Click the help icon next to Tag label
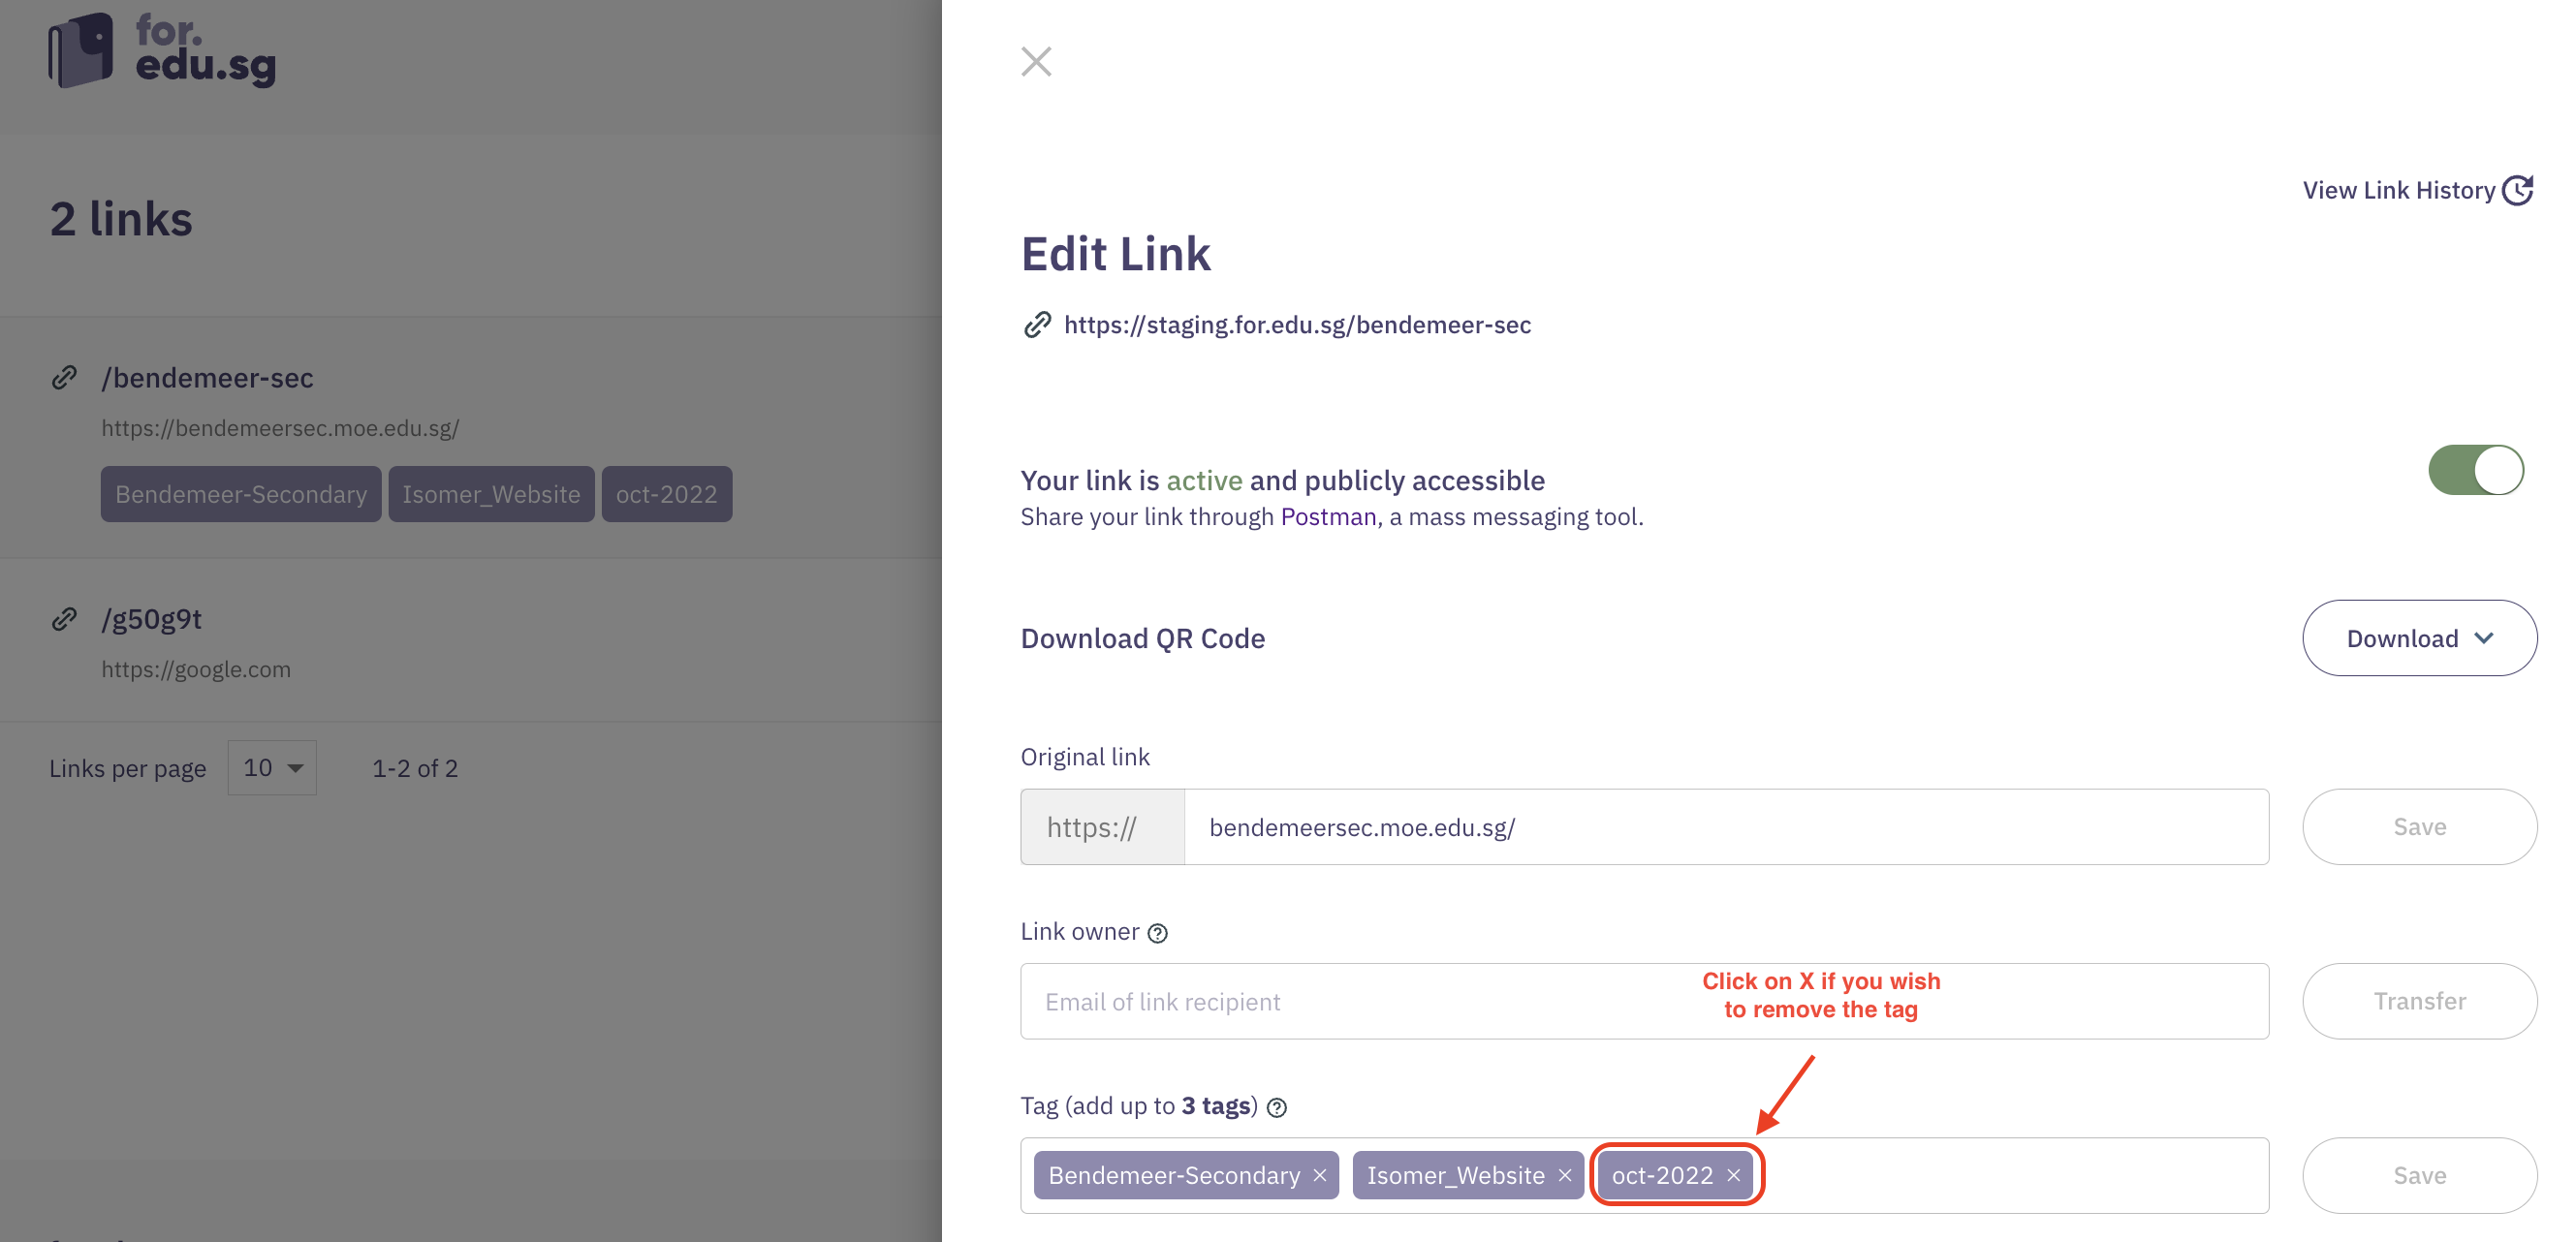The width and height of the screenshot is (2576, 1242). pyautogui.click(x=1276, y=1107)
